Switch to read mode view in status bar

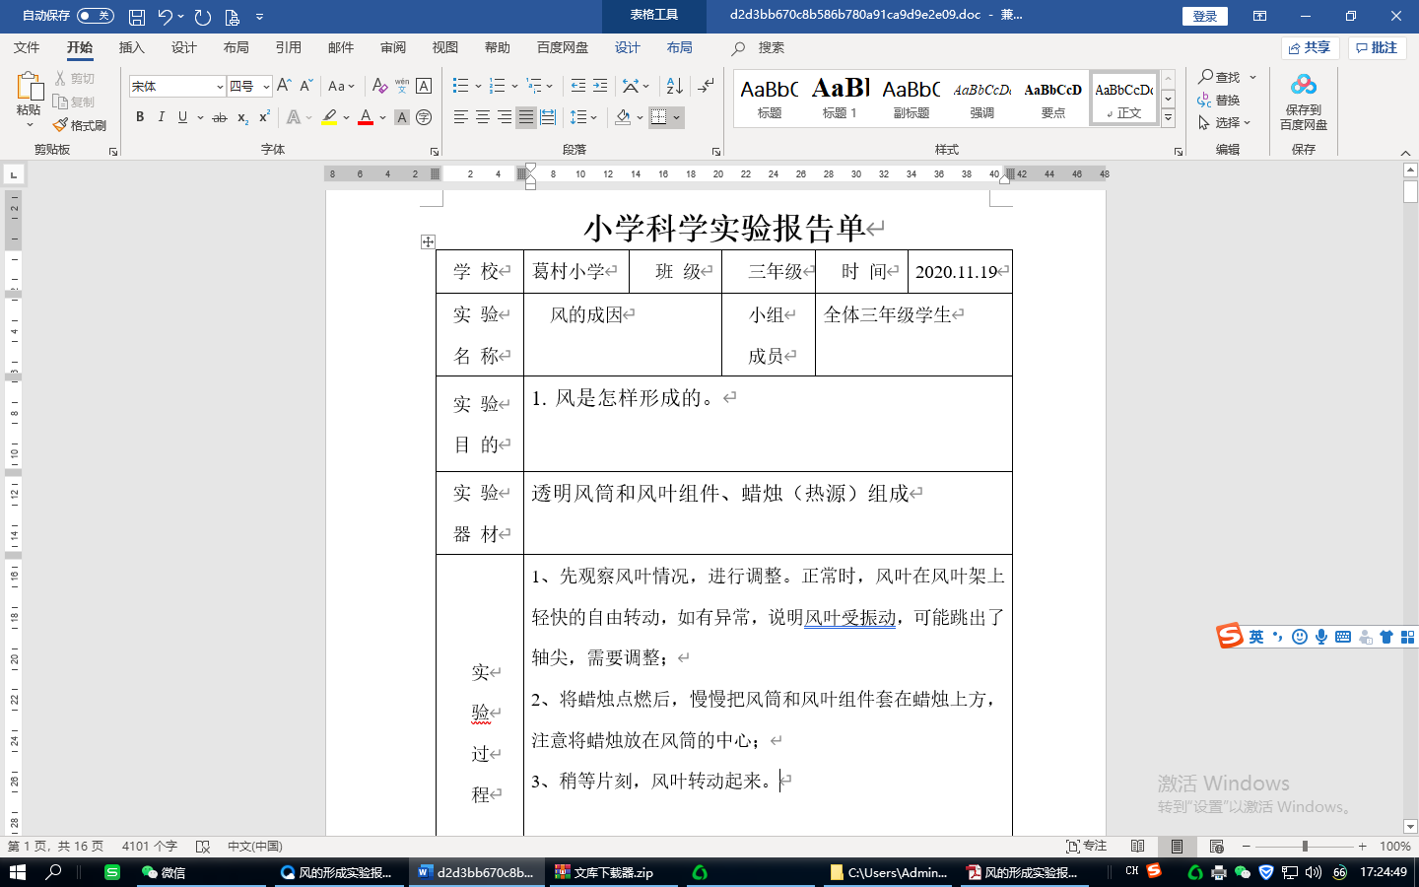(1138, 847)
